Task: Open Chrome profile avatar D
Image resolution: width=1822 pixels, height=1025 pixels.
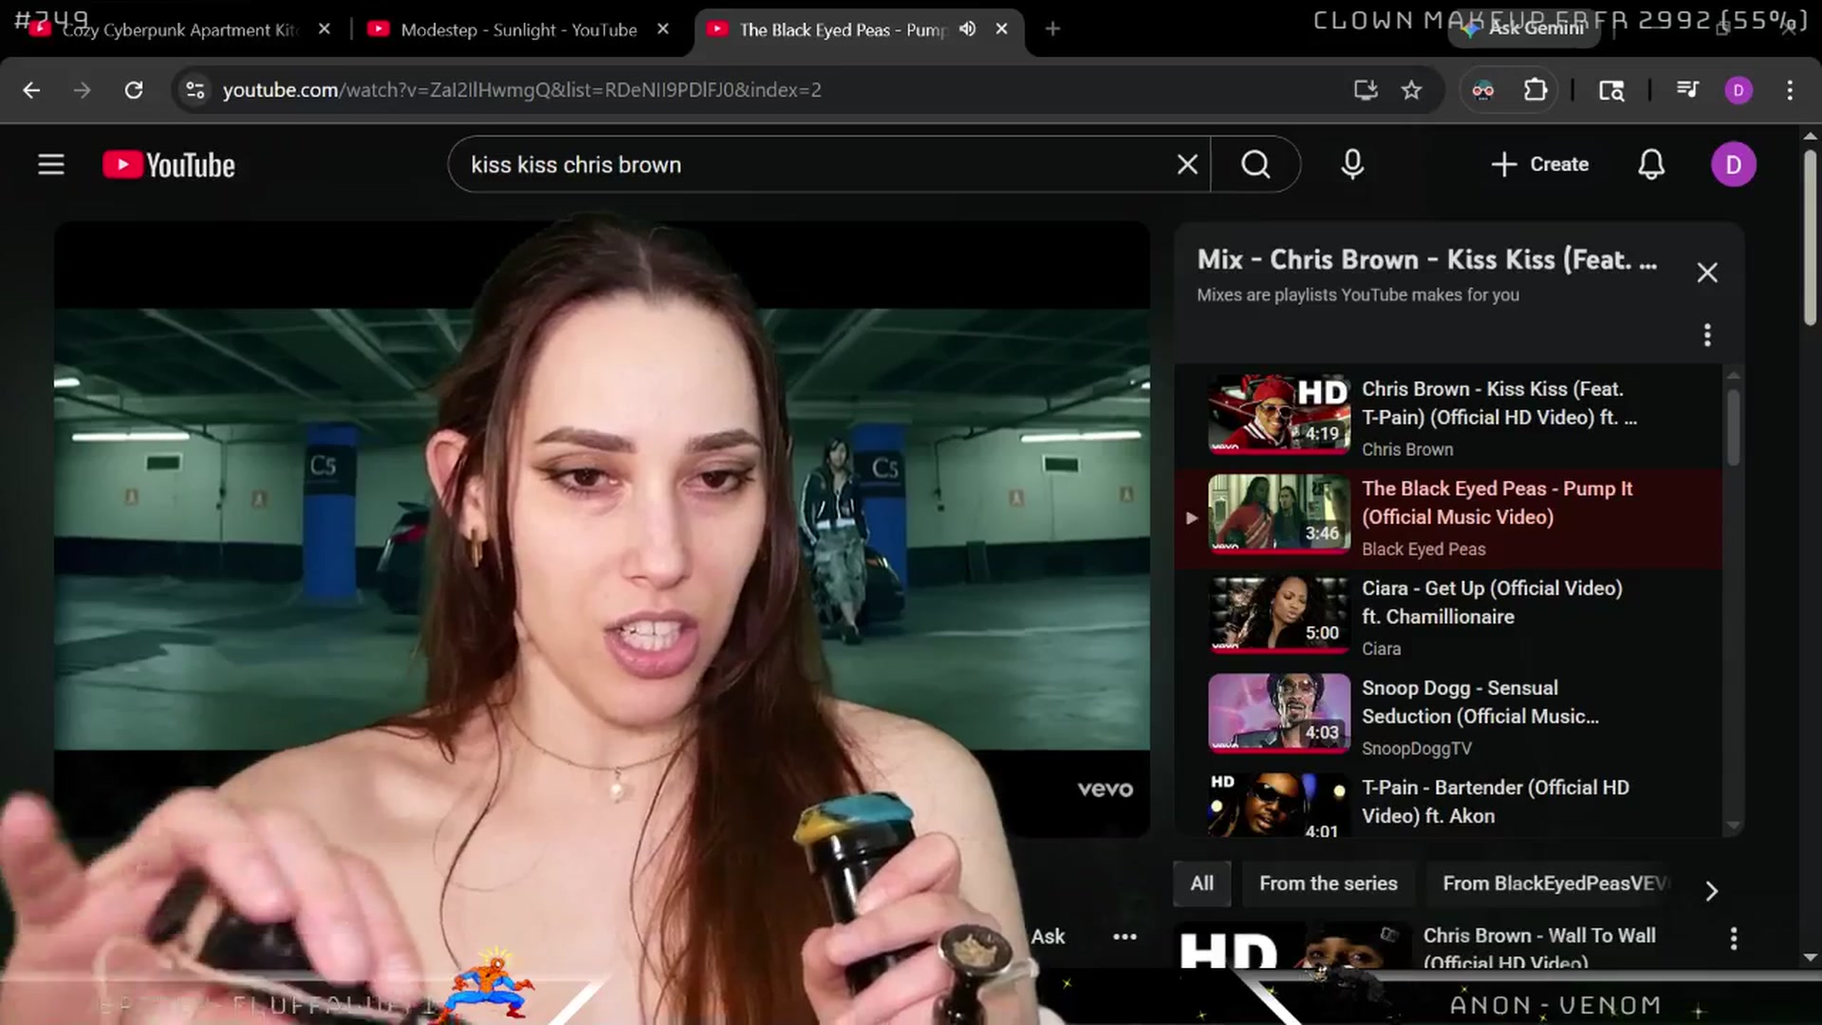Action: click(1738, 90)
